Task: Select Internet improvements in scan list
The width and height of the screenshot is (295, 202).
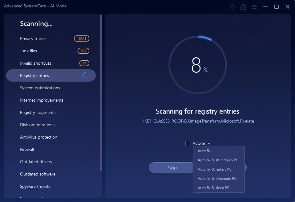Action: click(x=51, y=100)
